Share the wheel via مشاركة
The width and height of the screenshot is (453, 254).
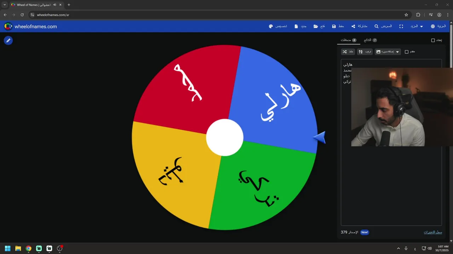click(359, 26)
